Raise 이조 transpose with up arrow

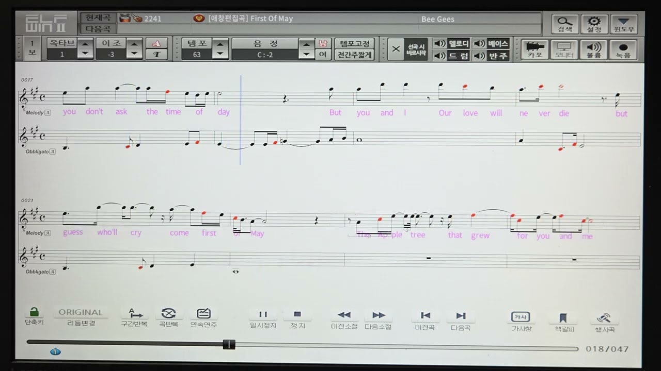135,44
